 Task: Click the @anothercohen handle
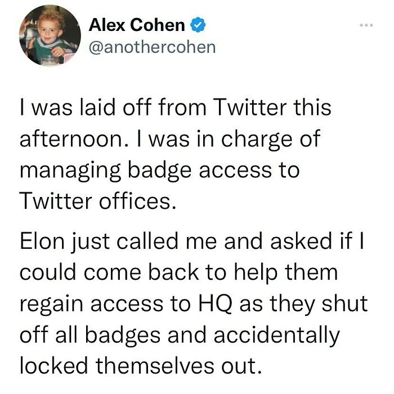pos(152,46)
